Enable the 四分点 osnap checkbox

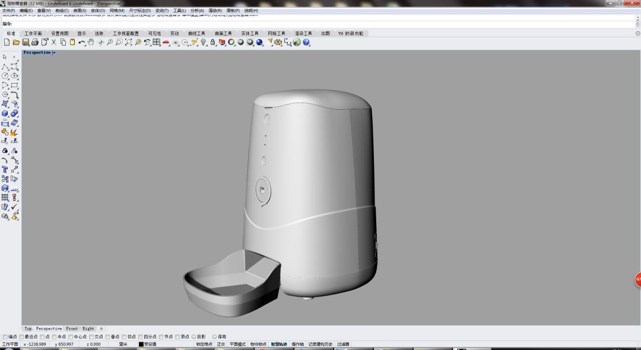pos(141,337)
